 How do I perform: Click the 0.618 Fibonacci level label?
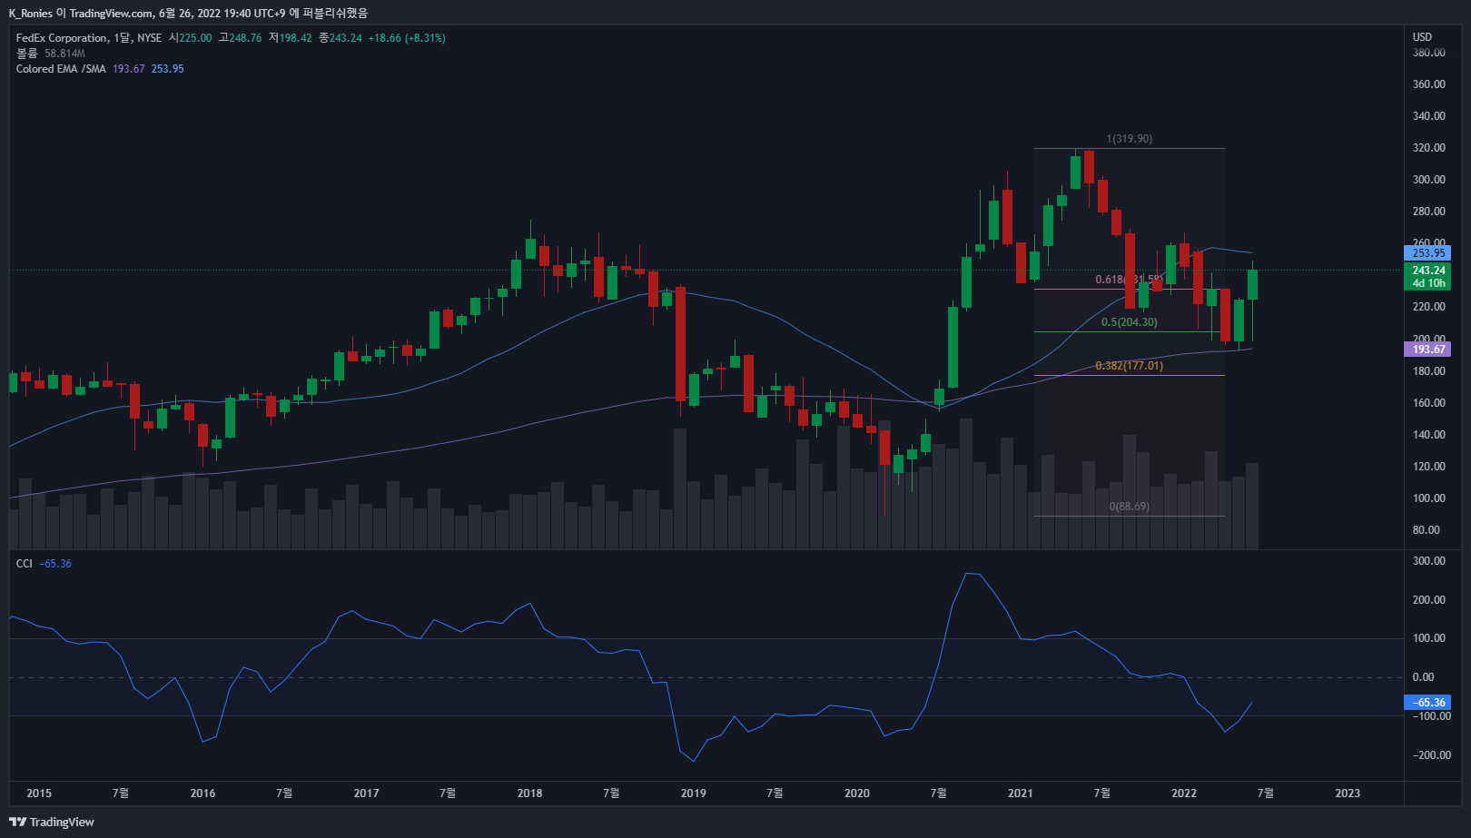tap(1129, 280)
